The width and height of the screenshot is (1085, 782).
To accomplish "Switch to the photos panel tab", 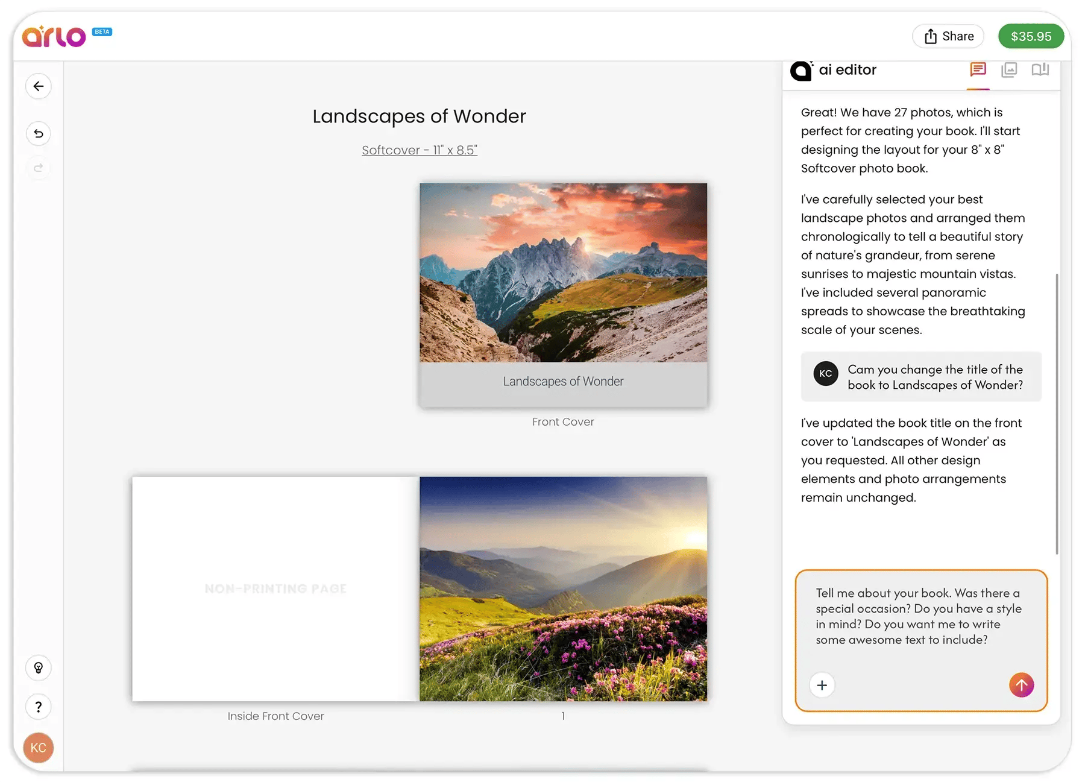I will (1008, 70).
